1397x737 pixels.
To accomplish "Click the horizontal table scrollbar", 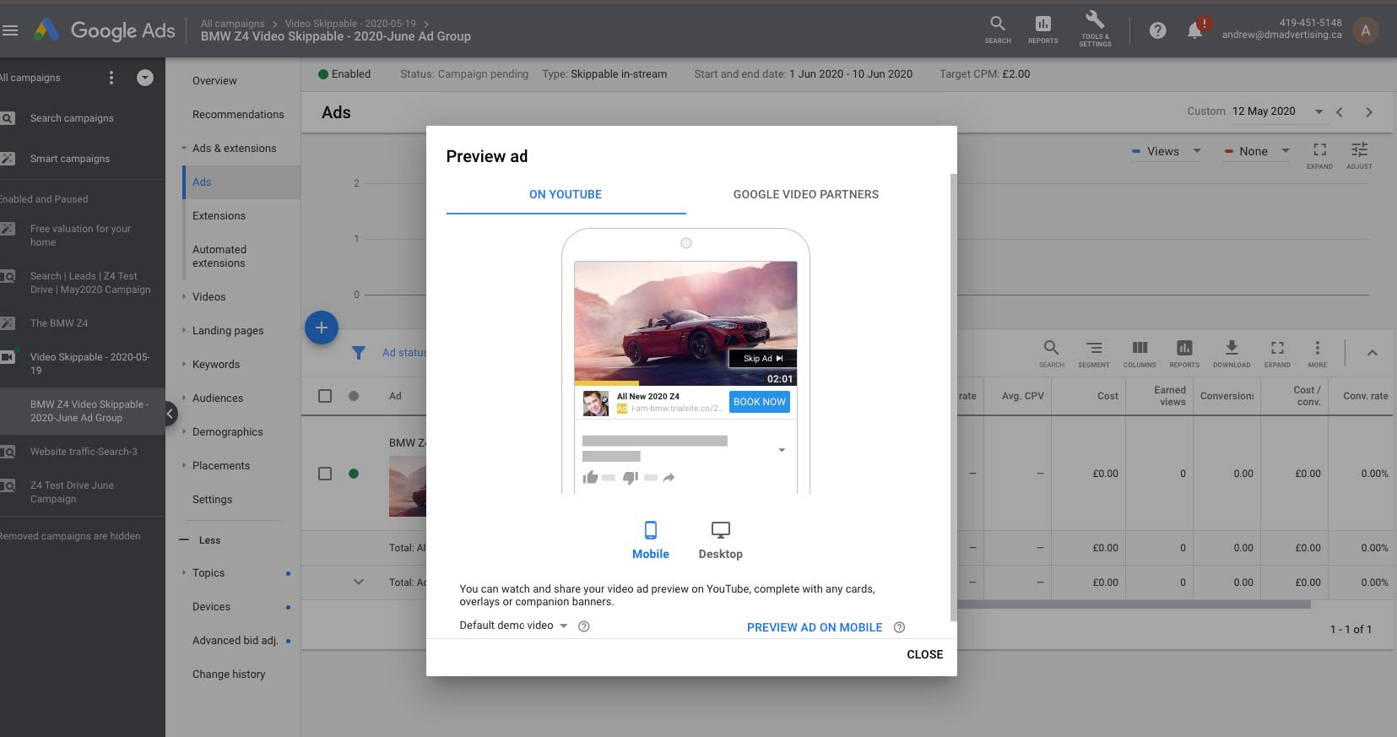I will click(1134, 604).
